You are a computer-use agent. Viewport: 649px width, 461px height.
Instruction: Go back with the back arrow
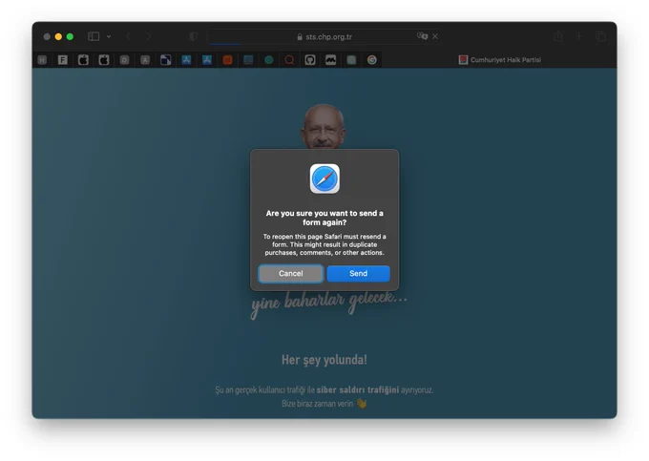(128, 36)
